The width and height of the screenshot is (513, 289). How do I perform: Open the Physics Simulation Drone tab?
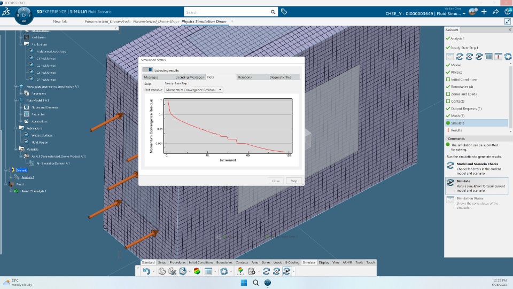tap(204, 21)
